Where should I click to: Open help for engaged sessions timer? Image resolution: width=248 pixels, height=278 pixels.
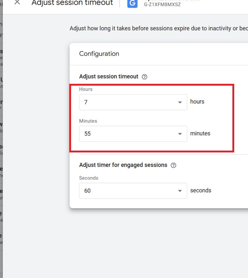[x=173, y=165]
